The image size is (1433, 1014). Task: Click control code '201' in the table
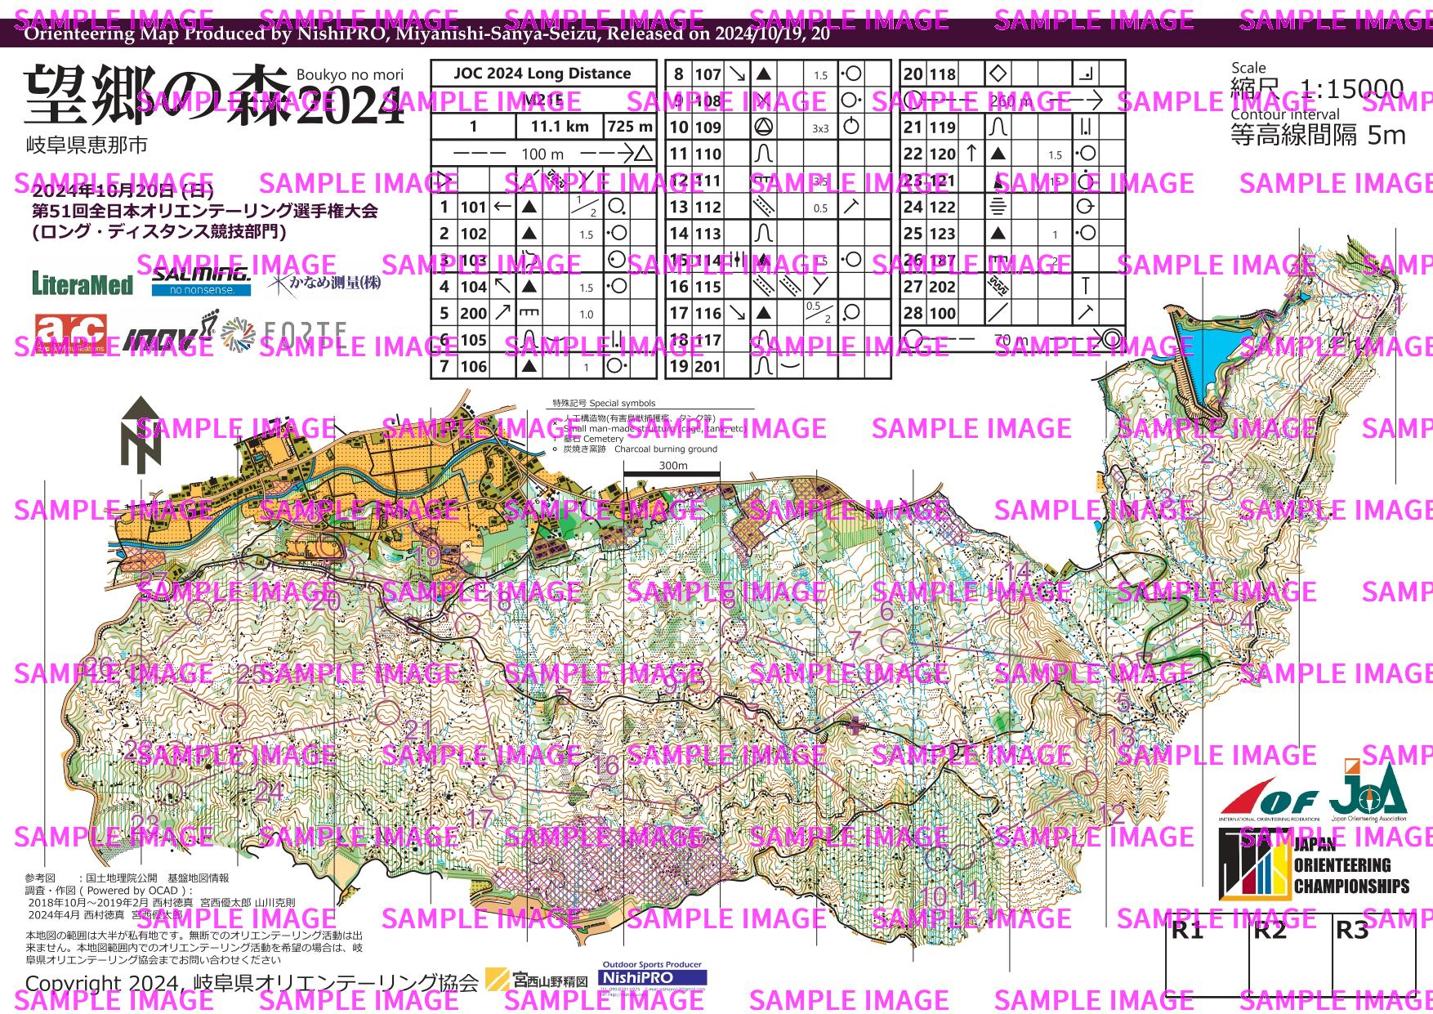[708, 367]
